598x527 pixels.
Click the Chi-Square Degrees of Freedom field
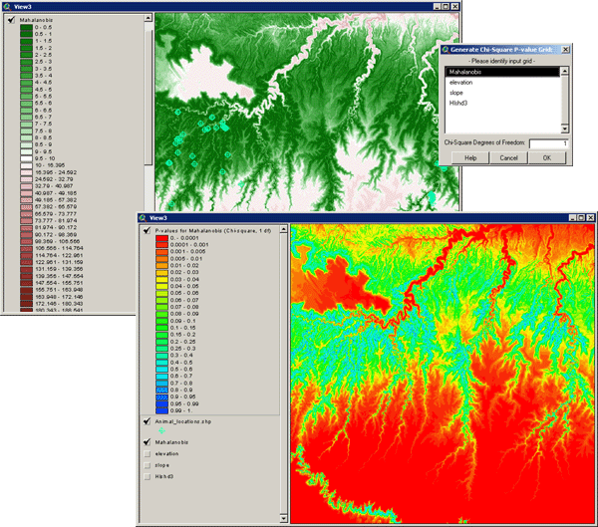click(x=549, y=143)
